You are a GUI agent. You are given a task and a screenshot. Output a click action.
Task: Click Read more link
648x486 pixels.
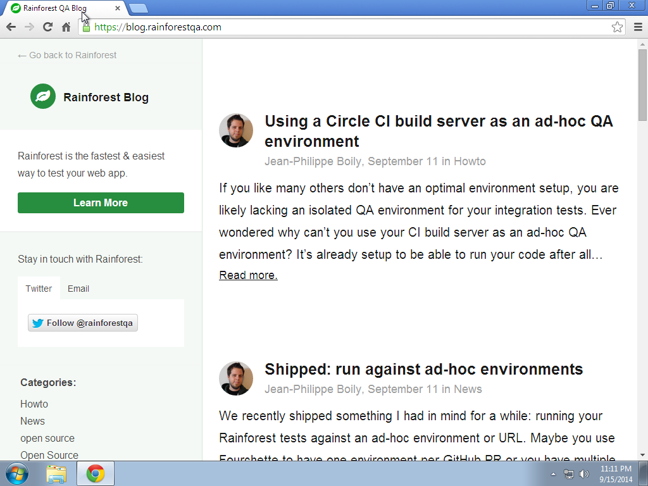(248, 275)
